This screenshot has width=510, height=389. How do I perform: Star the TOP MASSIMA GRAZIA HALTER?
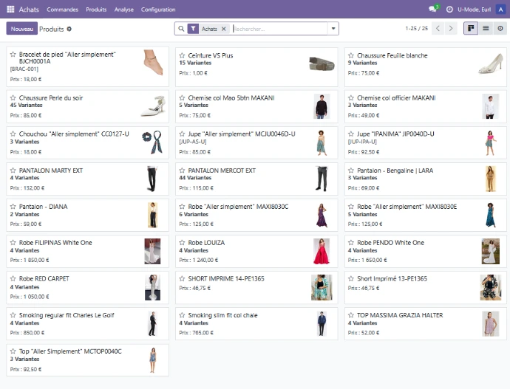tap(351, 315)
